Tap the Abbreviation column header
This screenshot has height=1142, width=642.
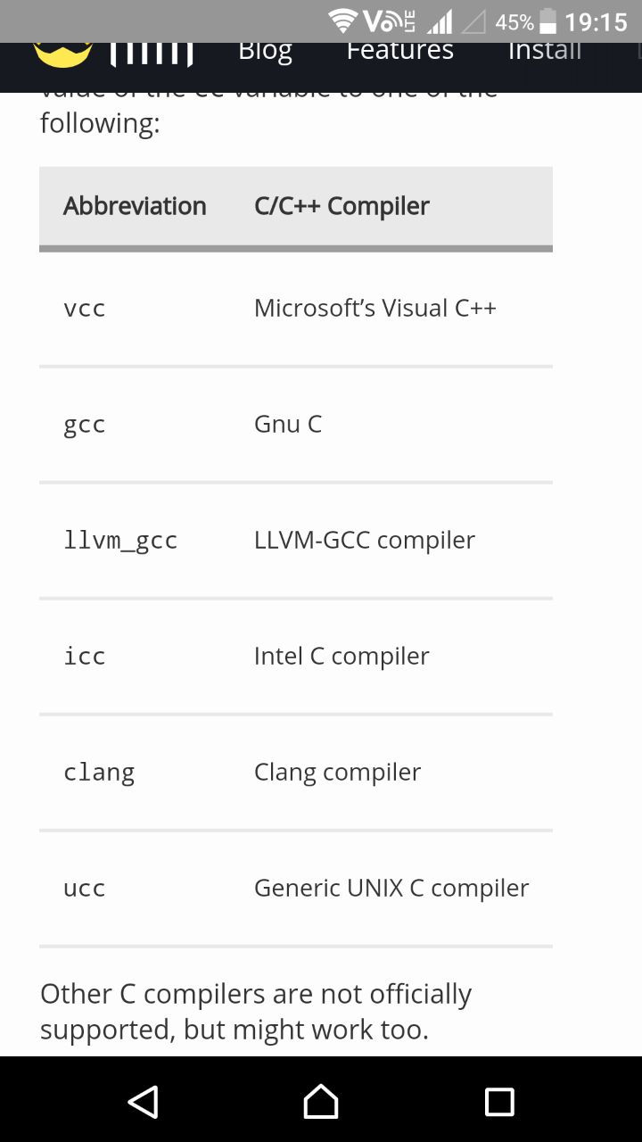135,206
